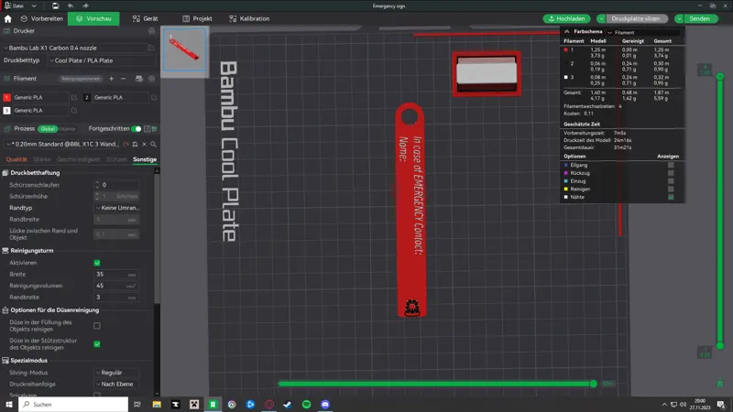The image size is (733, 412).
Task: Open the settings list icon beside Fortgeschritten toggle
Action: 148,128
